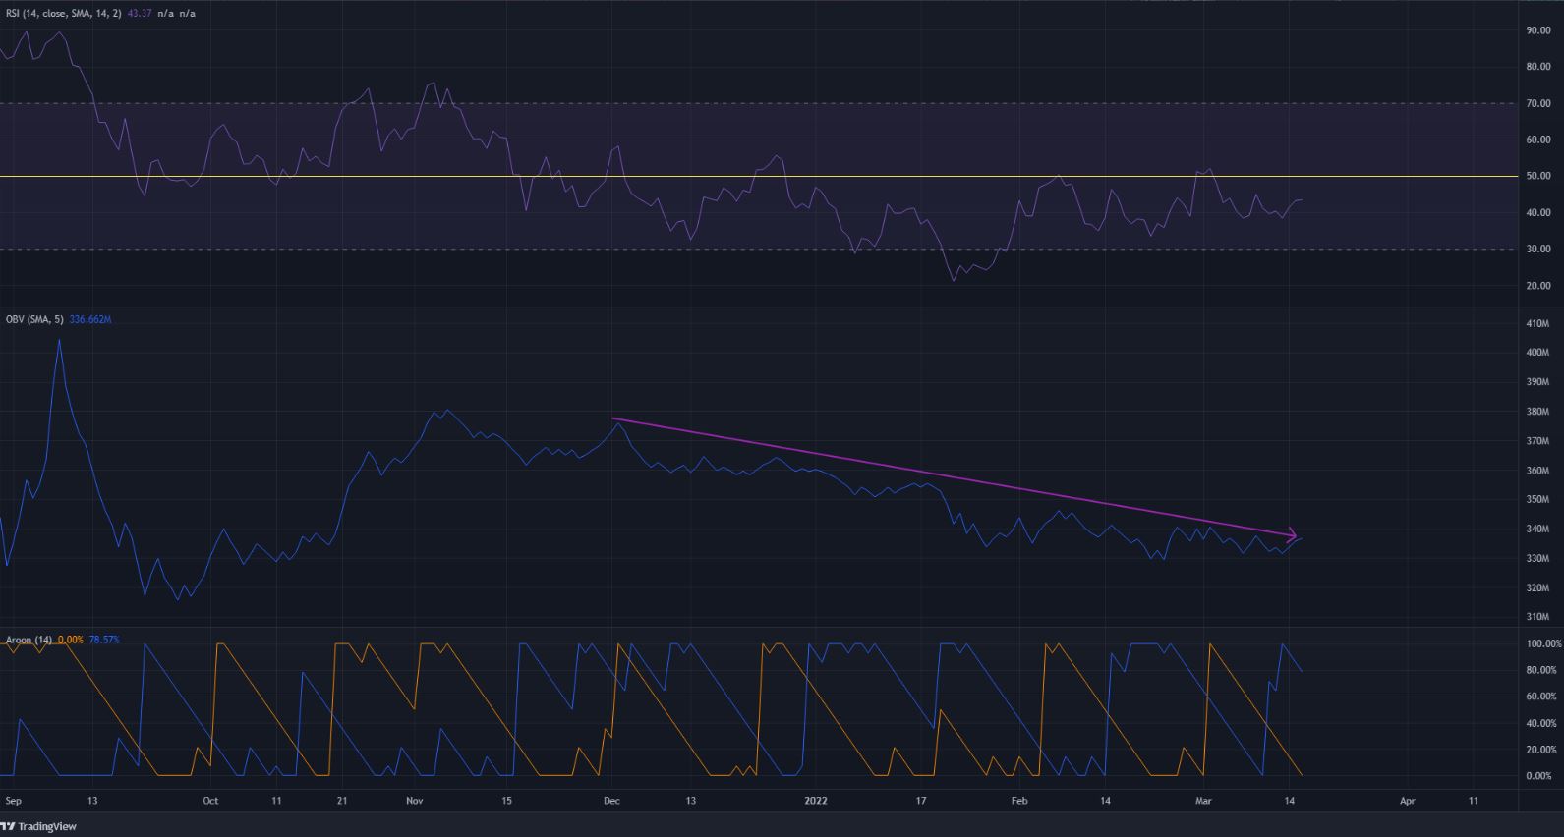Click the TradingView logo

[39, 826]
